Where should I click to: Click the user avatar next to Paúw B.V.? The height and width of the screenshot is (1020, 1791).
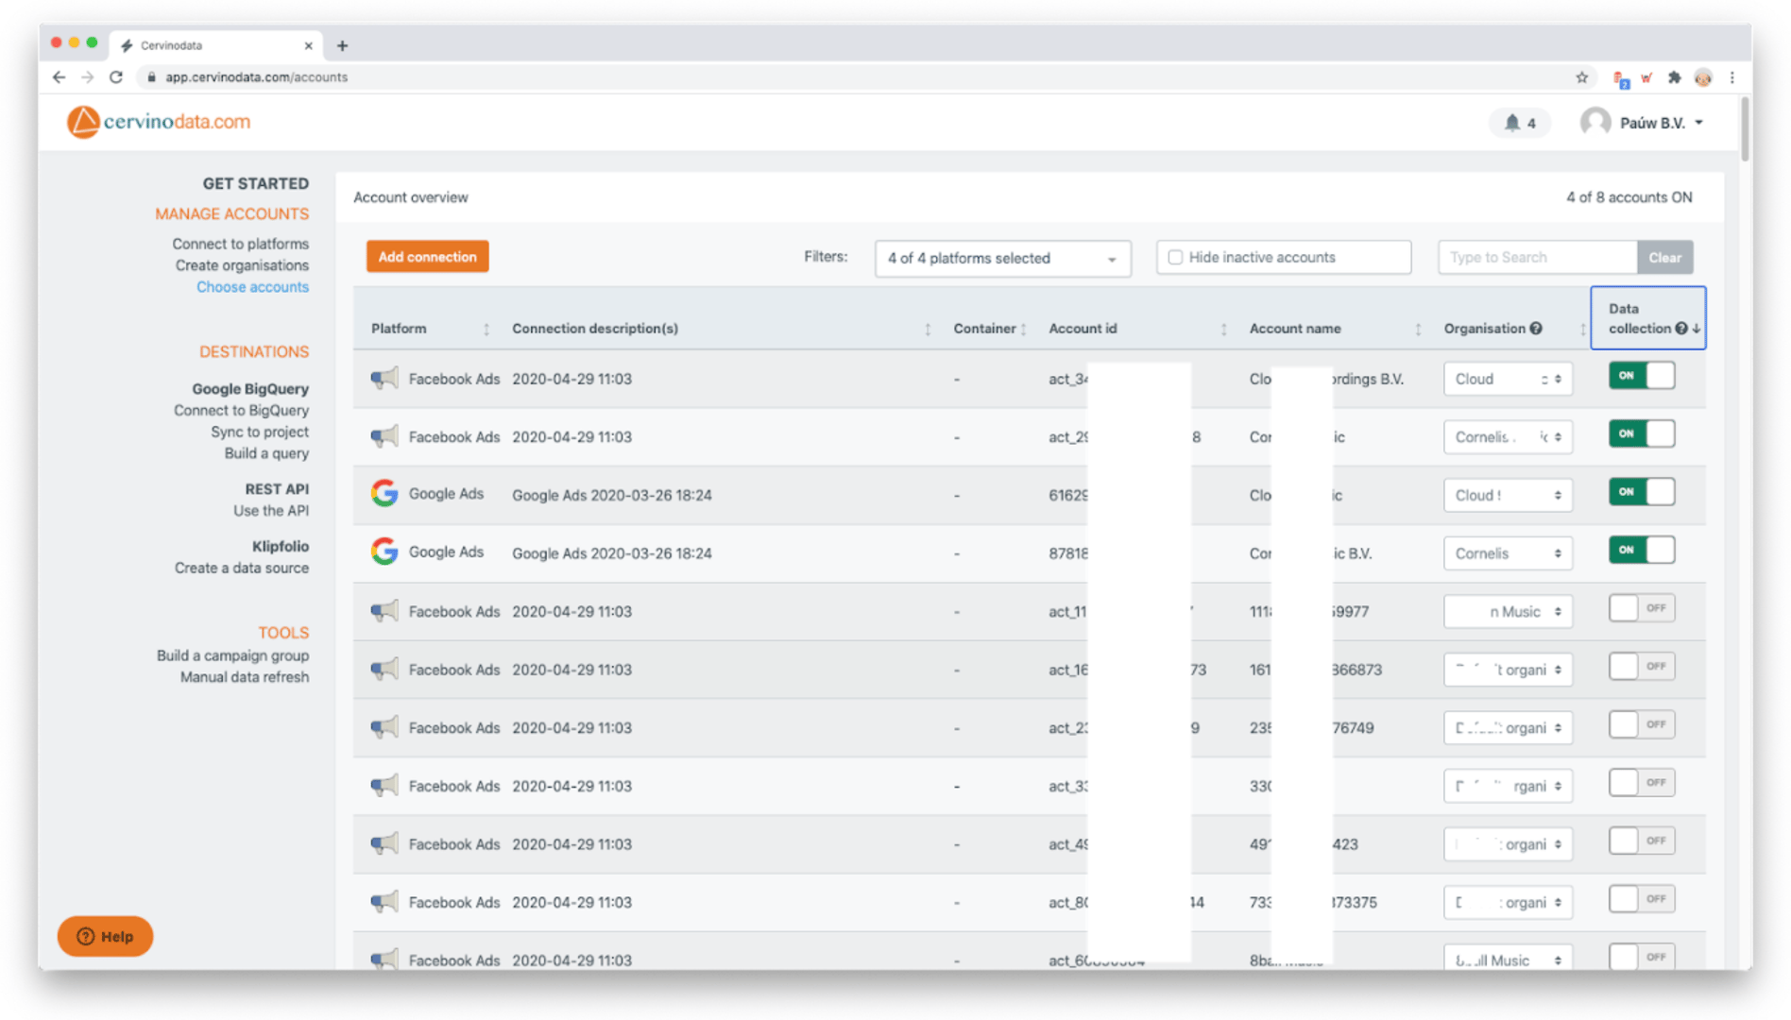pos(1595,122)
